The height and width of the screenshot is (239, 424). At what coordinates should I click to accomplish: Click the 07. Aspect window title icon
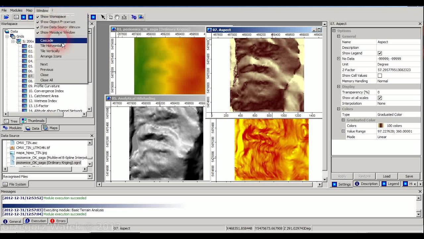[209, 30]
